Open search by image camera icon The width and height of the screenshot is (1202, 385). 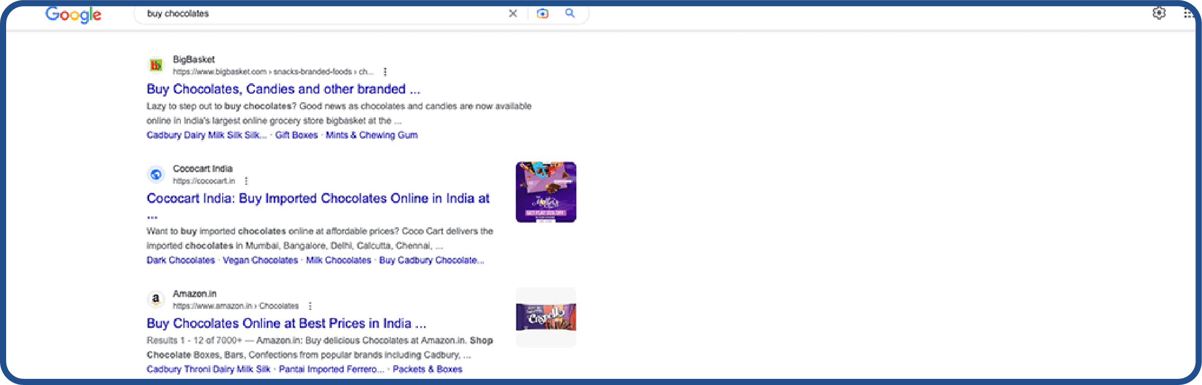(543, 14)
